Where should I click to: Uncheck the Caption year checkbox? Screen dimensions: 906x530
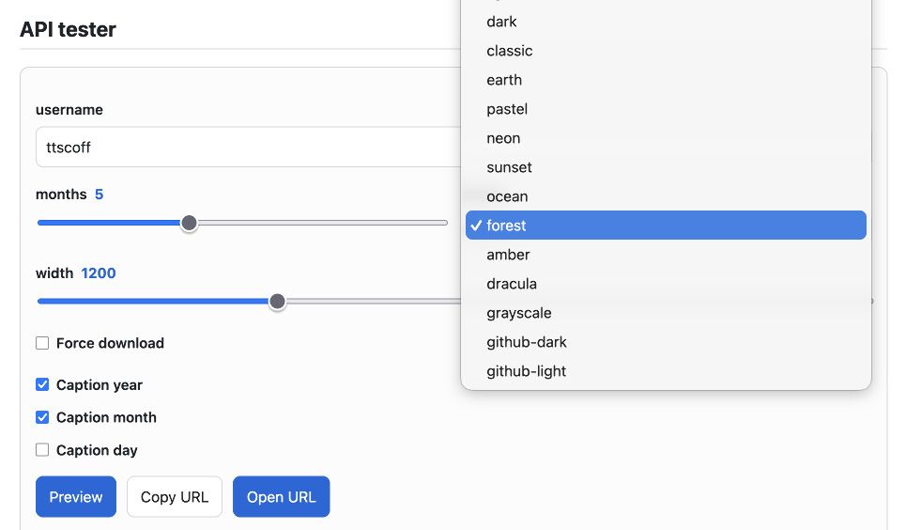tap(42, 384)
